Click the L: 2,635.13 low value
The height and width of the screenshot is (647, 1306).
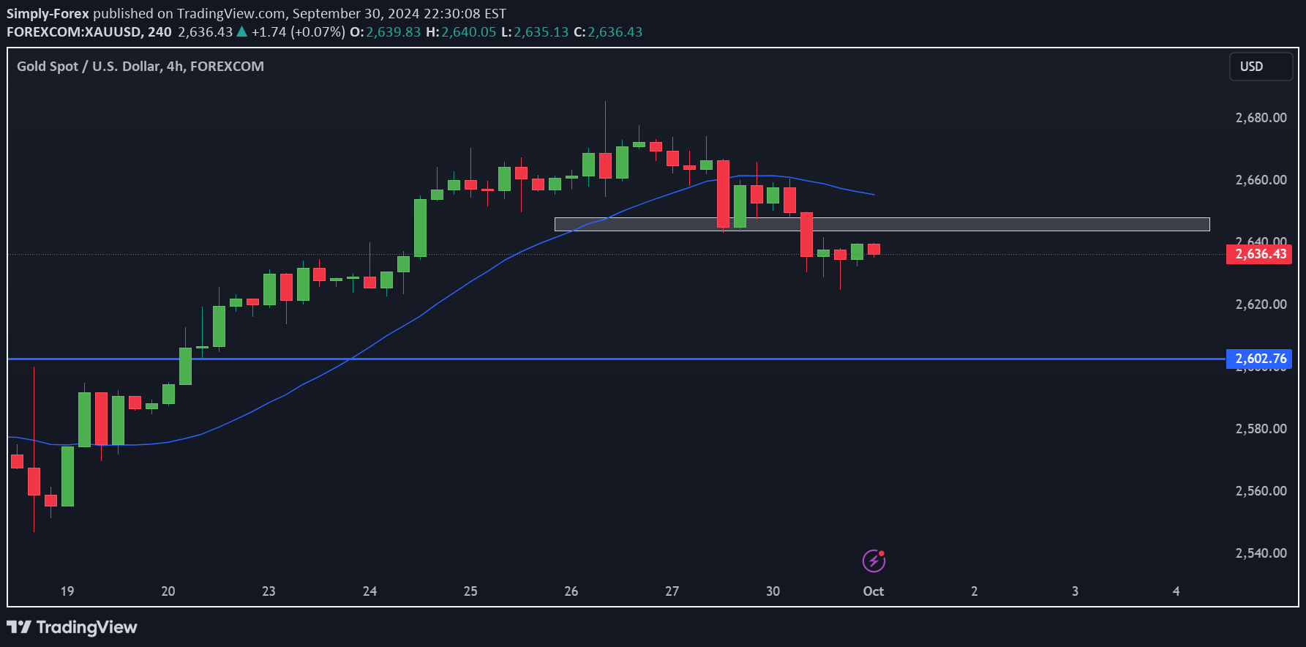[535, 32]
